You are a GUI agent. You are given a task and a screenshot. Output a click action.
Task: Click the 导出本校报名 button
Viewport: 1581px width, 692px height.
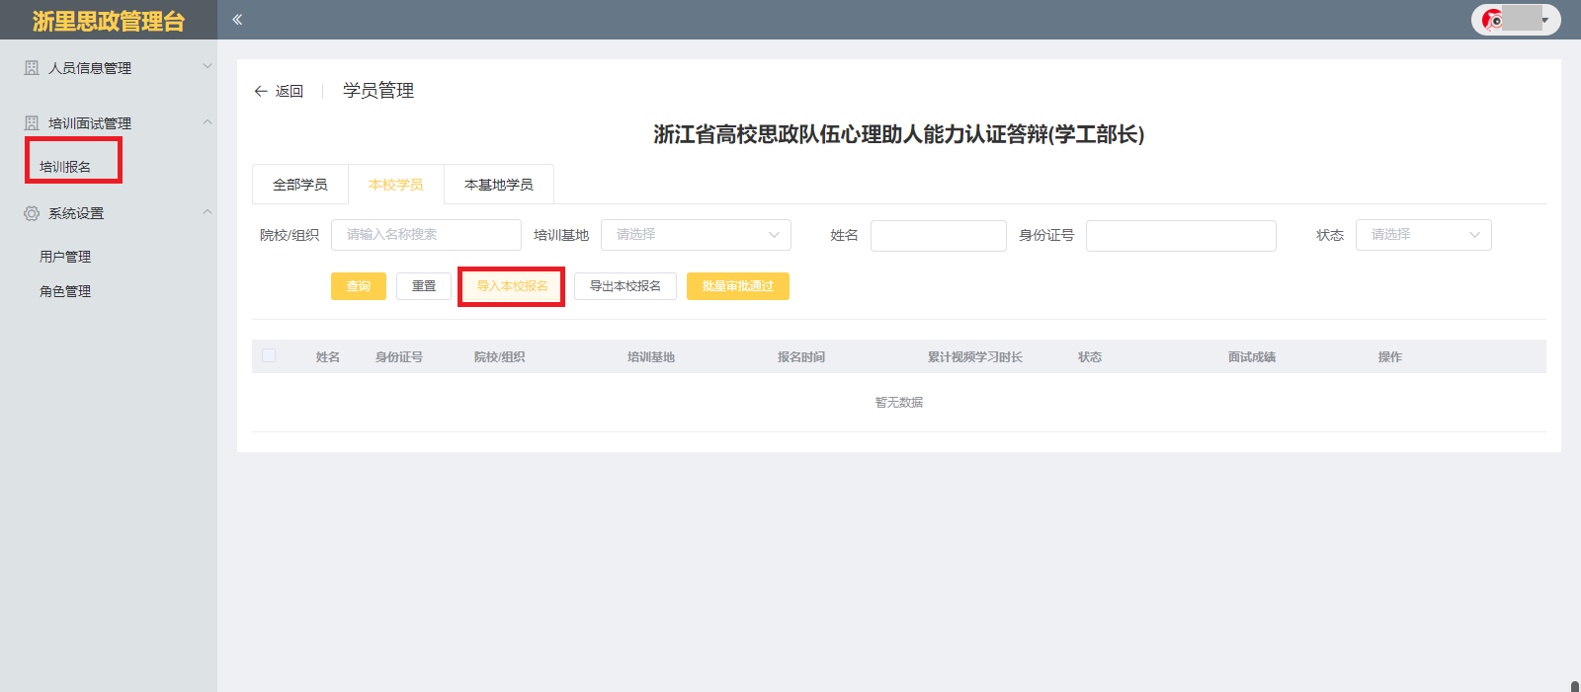(624, 286)
